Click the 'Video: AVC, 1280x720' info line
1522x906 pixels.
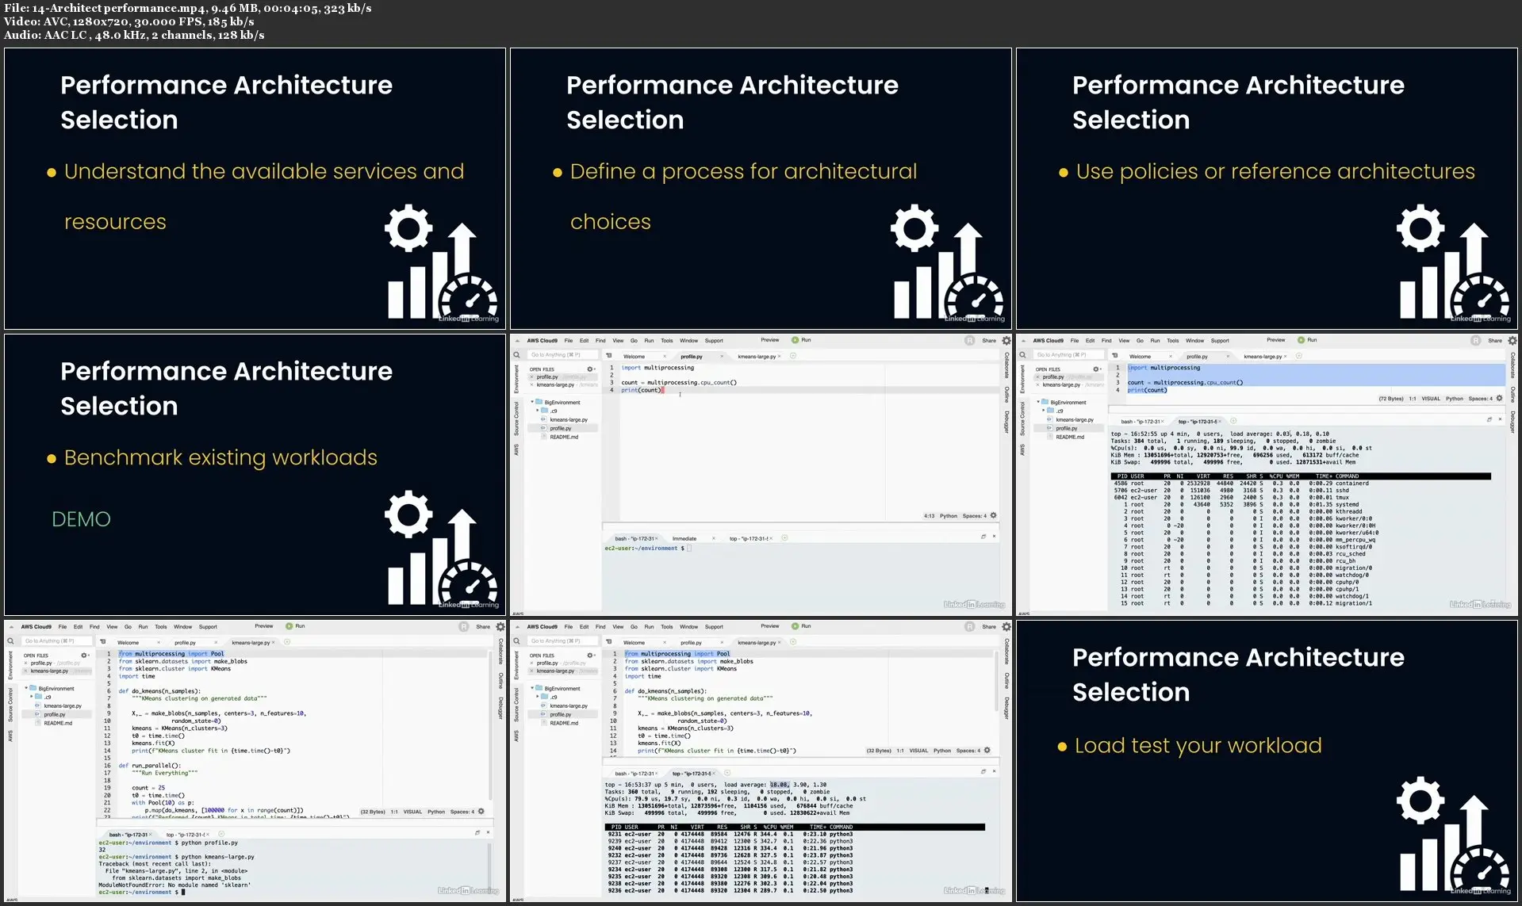[x=128, y=21]
